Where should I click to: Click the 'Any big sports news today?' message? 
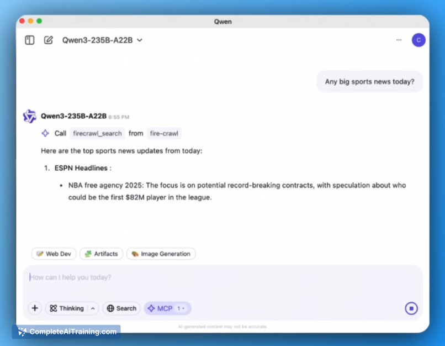pos(369,82)
